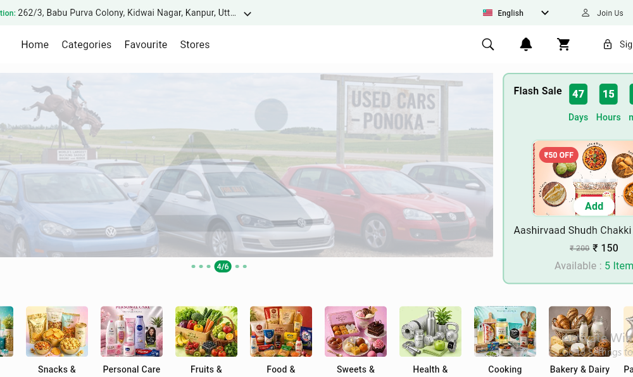Open the shopping cart icon
The height and width of the screenshot is (377, 633).
click(x=563, y=44)
